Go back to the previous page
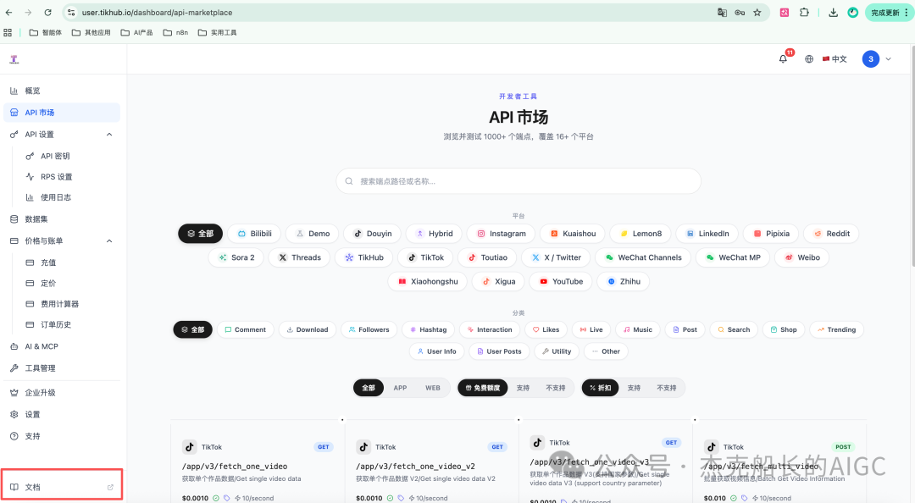The height and width of the screenshot is (503, 915). [x=8, y=12]
